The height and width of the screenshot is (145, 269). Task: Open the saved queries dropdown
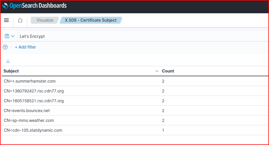pos(10,36)
